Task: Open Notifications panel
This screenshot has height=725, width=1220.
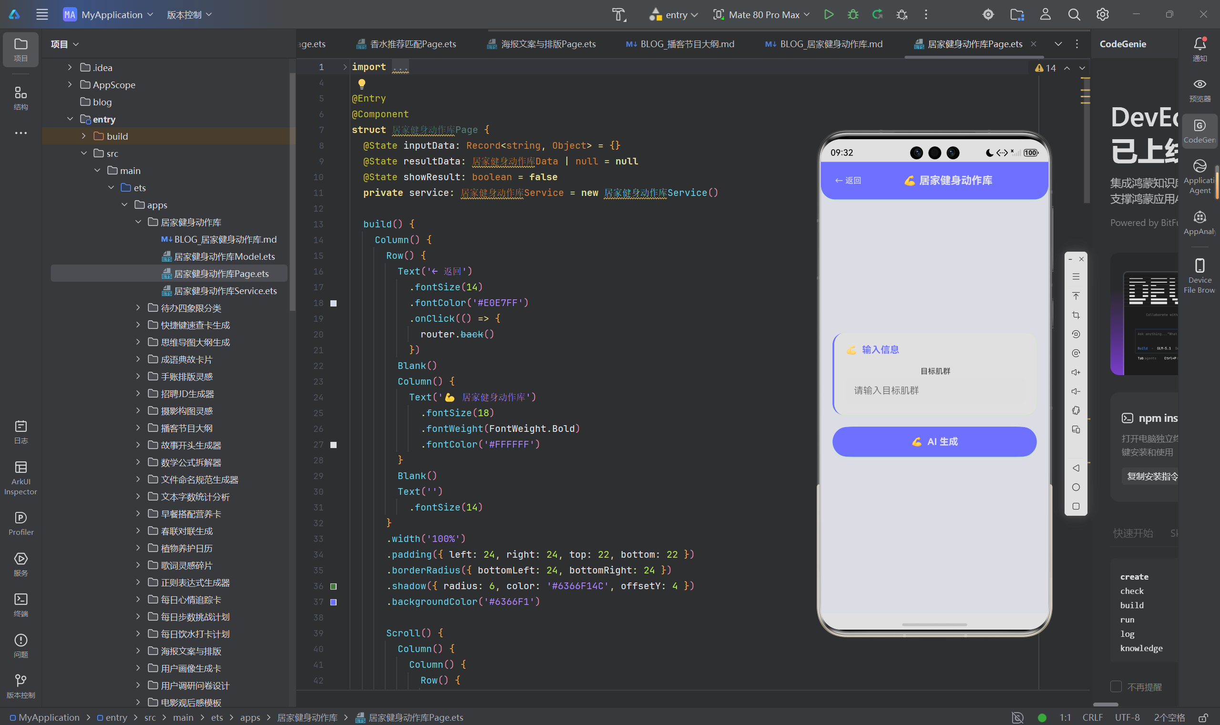Action: coord(1199,50)
